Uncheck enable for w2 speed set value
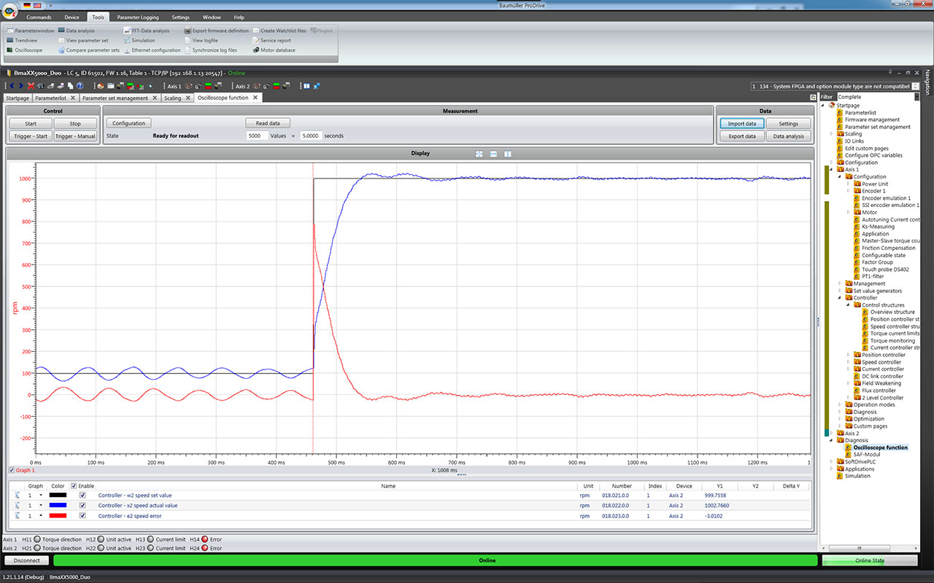The width and height of the screenshot is (934, 583). point(82,495)
